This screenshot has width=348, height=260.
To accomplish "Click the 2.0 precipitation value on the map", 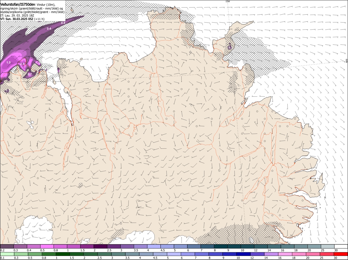I will click(23, 64).
